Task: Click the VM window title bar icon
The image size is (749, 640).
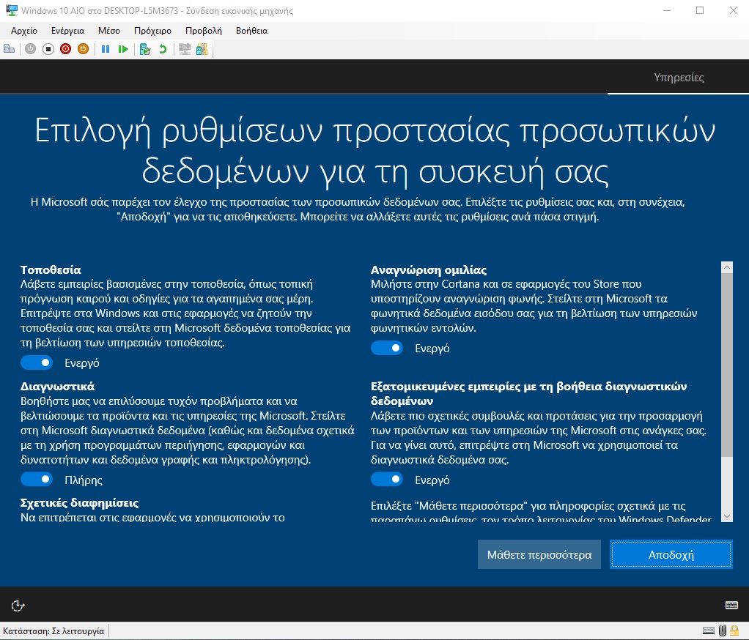Action: tap(12, 10)
